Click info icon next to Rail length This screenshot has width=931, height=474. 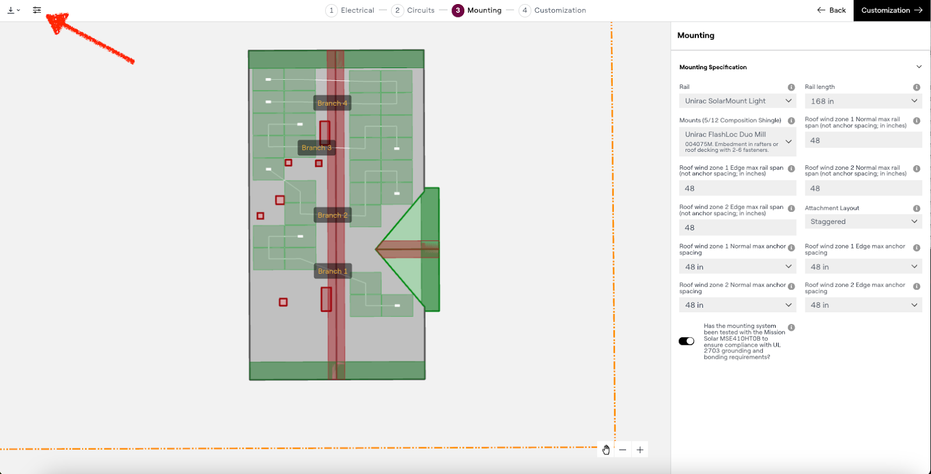pyautogui.click(x=916, y=87)
